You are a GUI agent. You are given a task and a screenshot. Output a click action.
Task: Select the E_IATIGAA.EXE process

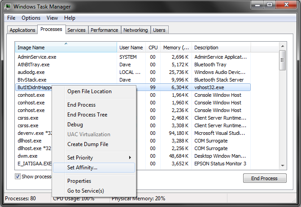pos(35,164)
